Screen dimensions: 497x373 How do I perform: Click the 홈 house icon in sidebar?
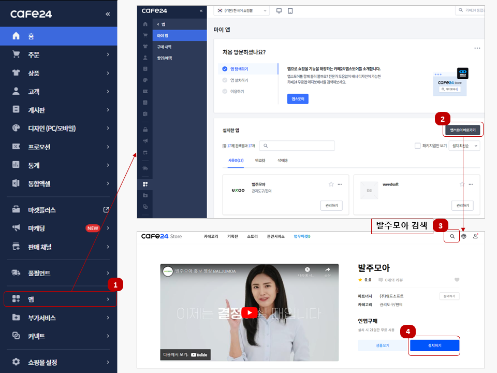(16, 36)
